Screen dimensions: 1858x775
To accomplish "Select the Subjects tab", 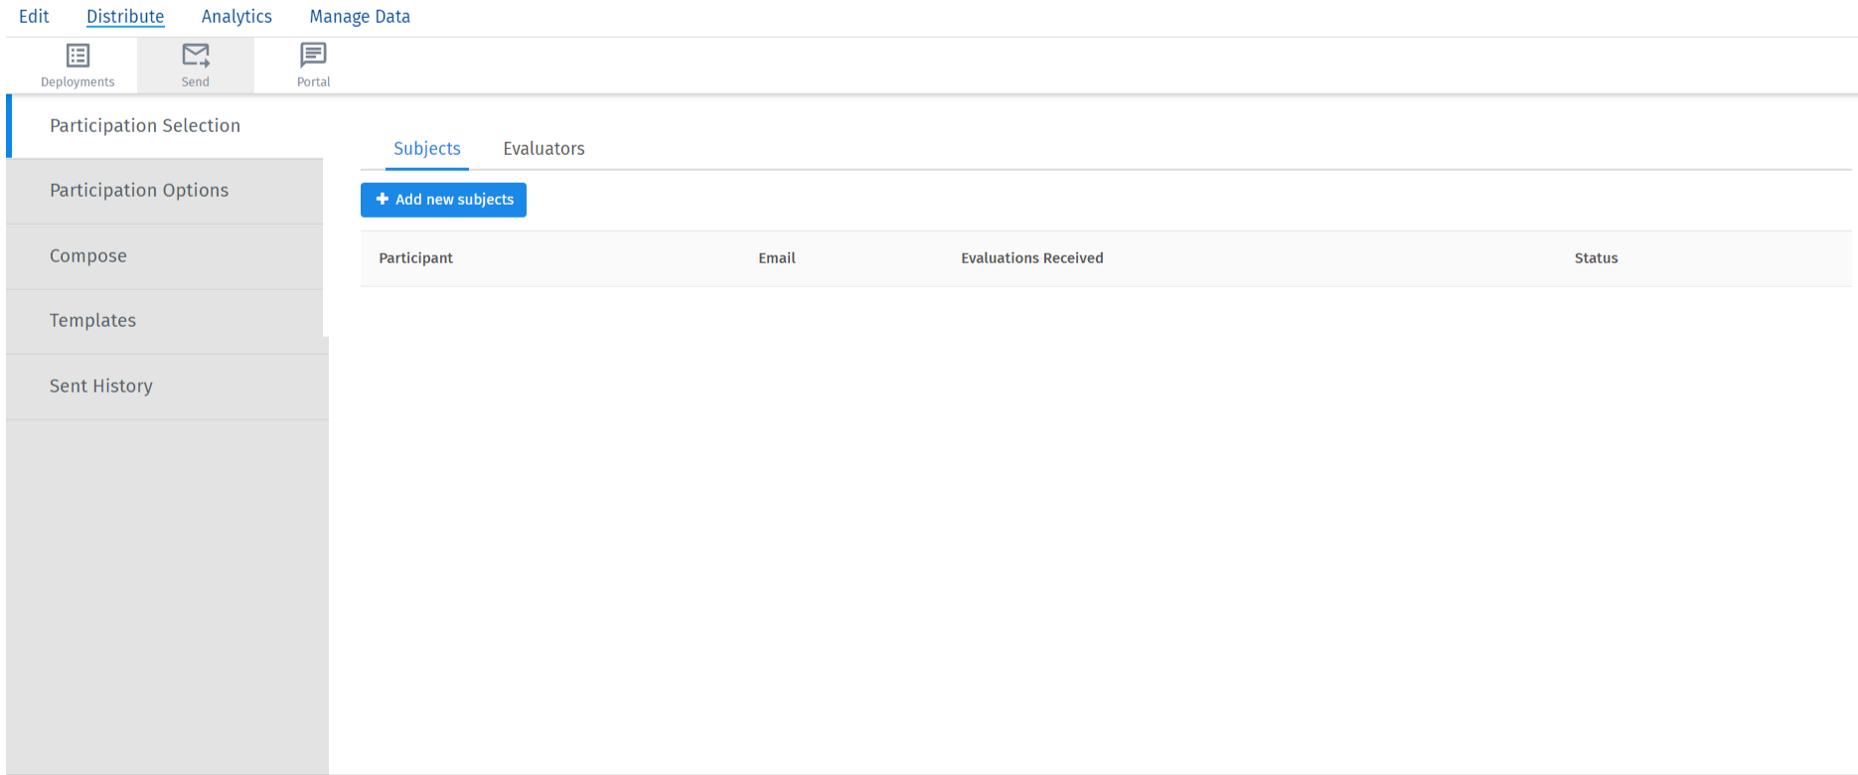I will 427,149.
